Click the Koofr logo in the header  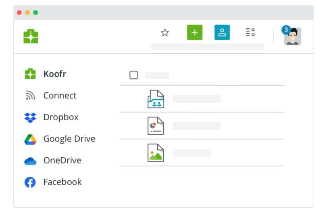tap(31, 37)
